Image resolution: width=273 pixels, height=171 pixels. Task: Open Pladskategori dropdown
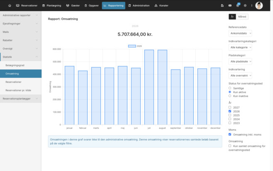pos(240,61)
